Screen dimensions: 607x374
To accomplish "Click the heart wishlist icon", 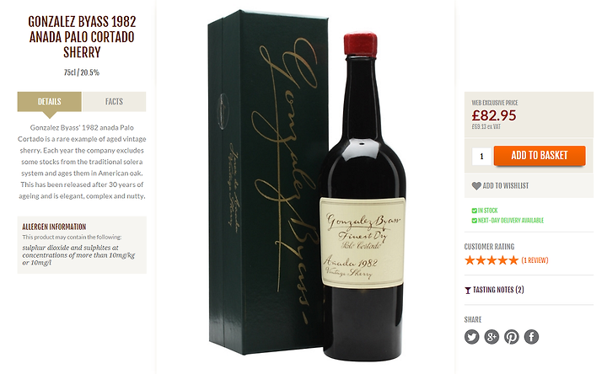I will click(x=476, y=185).
